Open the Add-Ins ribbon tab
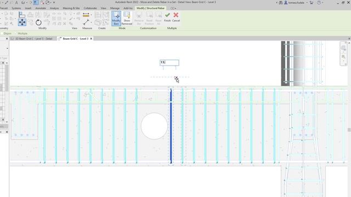The height and width of the screenshot is (197, 351). [x=128, y=8]
